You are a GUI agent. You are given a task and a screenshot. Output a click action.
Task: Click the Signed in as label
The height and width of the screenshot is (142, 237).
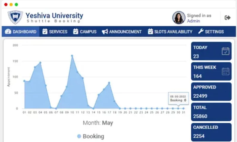click(199, 15)
